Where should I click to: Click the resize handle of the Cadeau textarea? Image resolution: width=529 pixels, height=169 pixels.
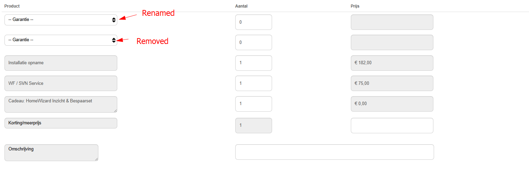point(116,111)
